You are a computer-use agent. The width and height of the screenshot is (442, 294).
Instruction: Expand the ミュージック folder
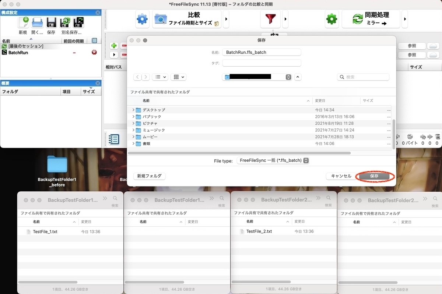133,130
